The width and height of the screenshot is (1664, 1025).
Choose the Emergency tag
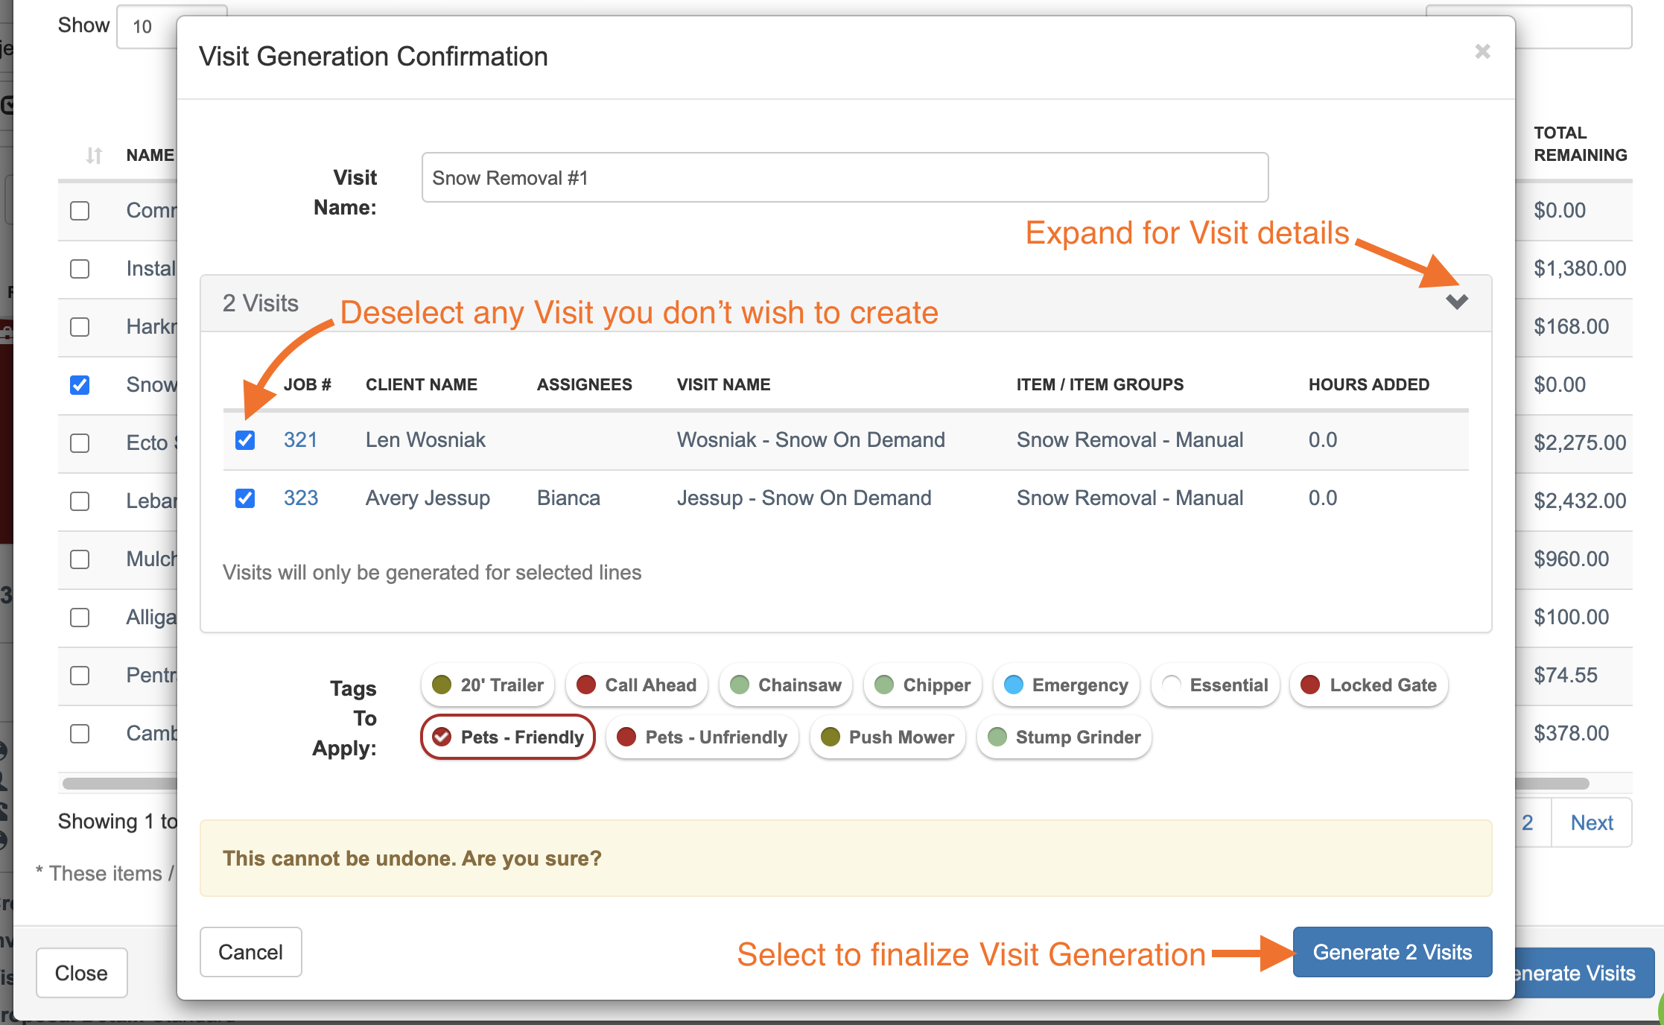coord(1066,685)
